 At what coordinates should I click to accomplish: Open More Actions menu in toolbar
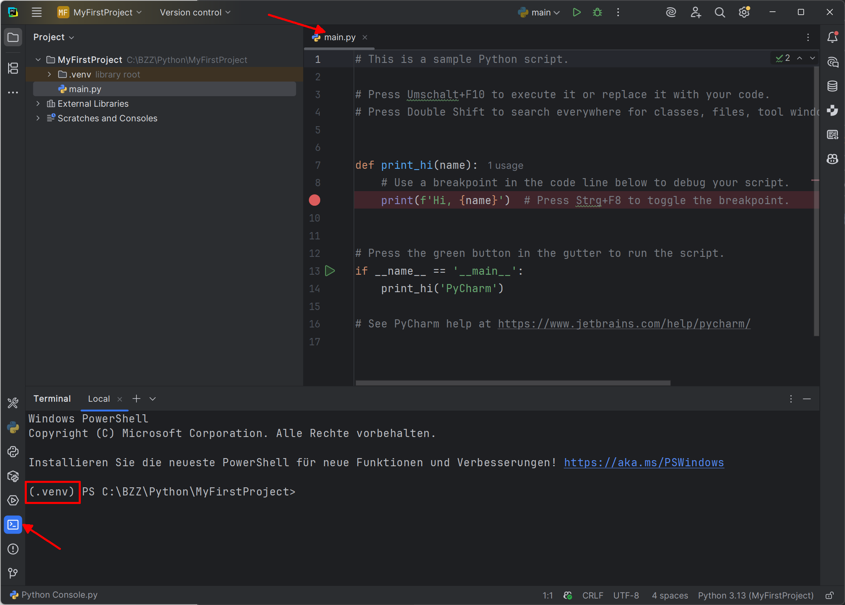[618, 12]
